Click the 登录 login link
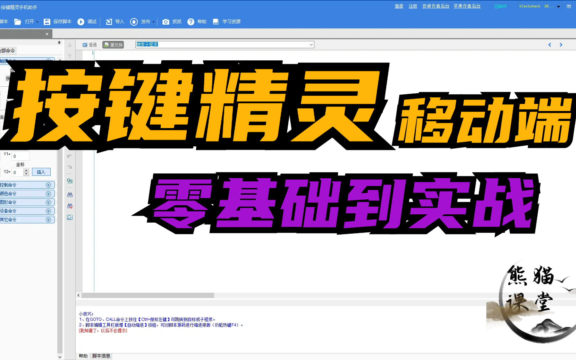Viewport: 576px width, 360px height. pyautogui.click(x=399, y=6)
